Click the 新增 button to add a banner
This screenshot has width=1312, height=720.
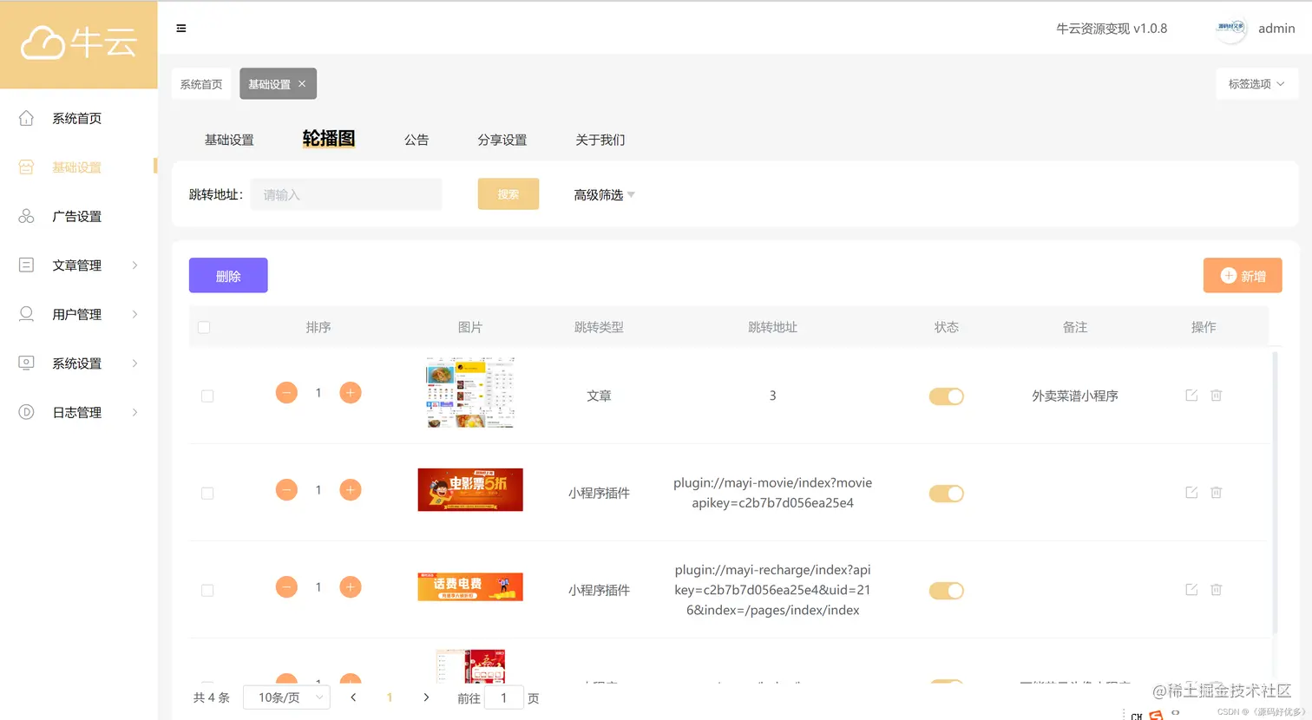click(1242, 275)
